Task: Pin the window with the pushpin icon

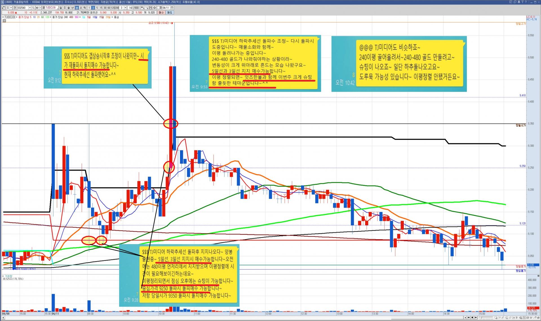Action: [x=519, y=2]
